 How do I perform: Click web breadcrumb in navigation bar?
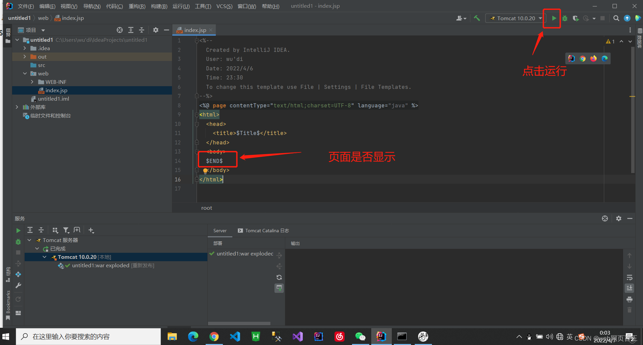pos(43,18)
